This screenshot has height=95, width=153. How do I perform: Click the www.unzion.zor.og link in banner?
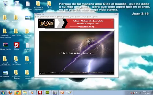tap(86, 27)
